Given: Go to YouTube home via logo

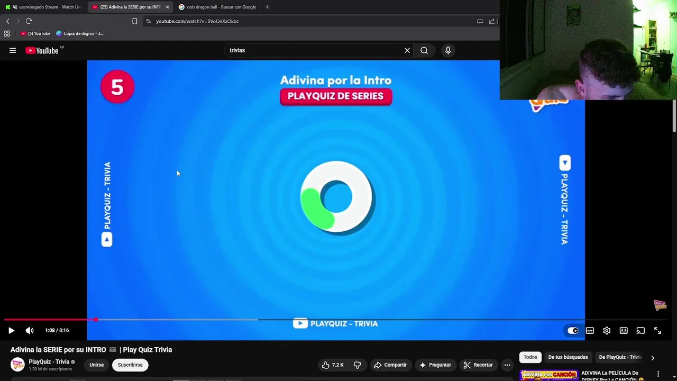Looking at the screenshot, I should [x=42, y=50].
